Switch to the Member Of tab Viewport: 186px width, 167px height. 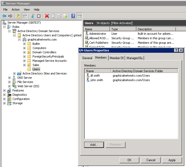[x=117, y=58]
